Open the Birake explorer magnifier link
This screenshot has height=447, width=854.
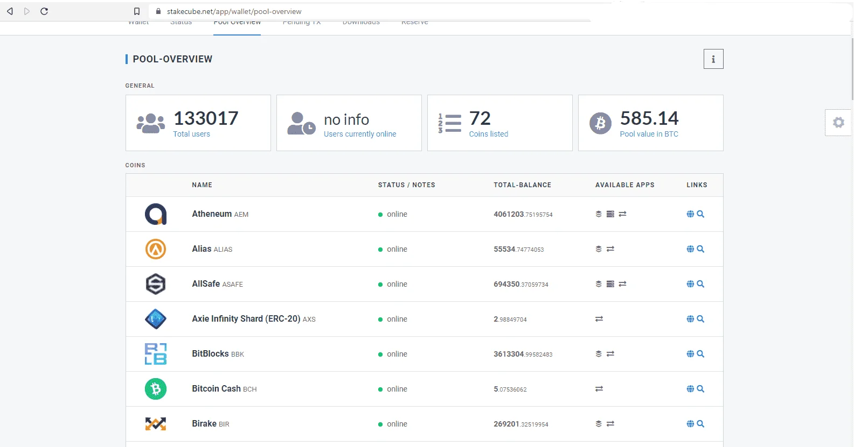pyautogui.click(x=700, y=424)
